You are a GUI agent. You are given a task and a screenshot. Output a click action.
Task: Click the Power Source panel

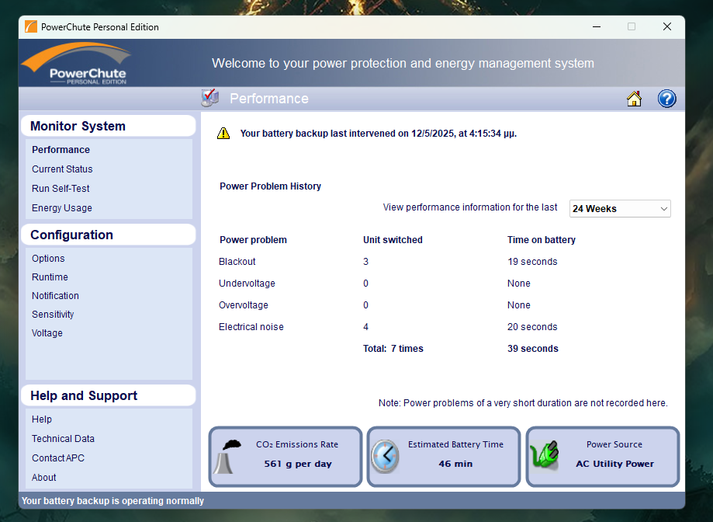[603, 457]
